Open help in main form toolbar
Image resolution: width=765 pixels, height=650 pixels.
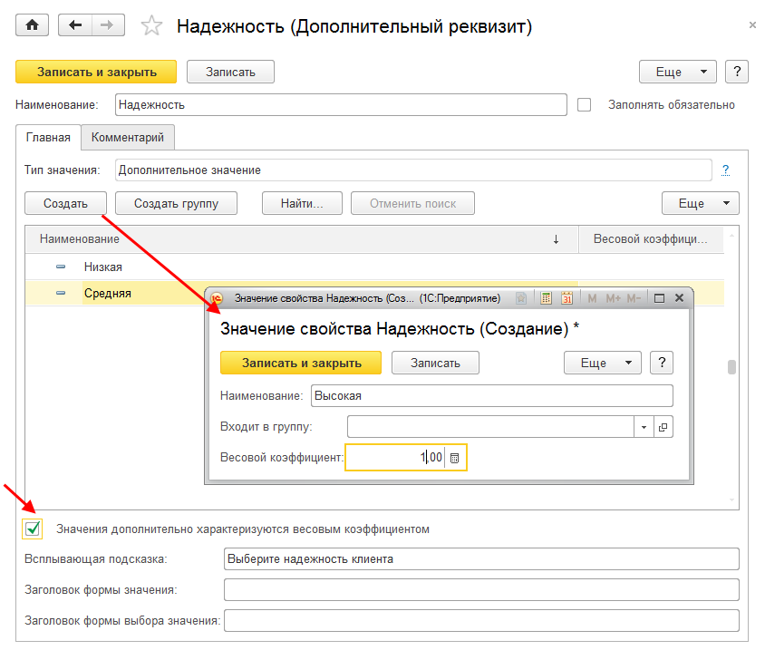[737, 72]
